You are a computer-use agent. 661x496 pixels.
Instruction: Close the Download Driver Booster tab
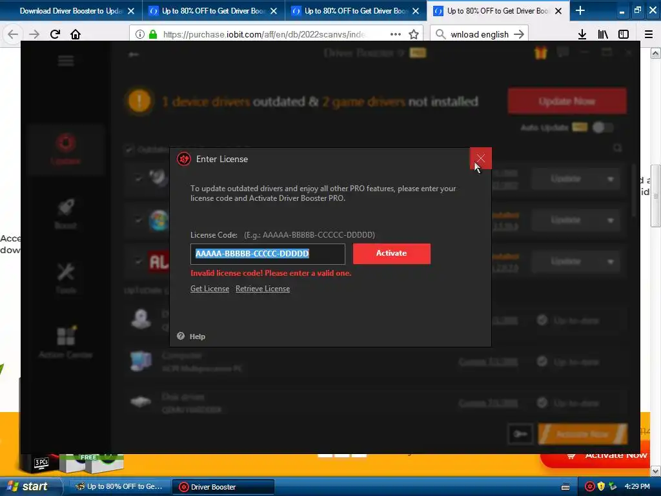point(131,11)
